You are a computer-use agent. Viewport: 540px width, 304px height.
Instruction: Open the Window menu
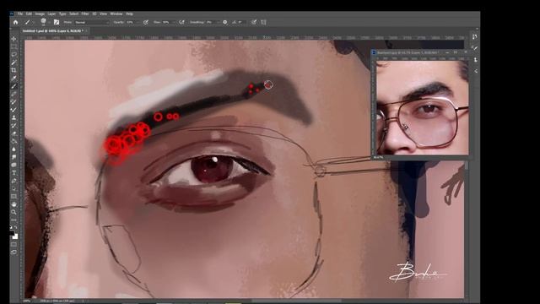[116, 14]
